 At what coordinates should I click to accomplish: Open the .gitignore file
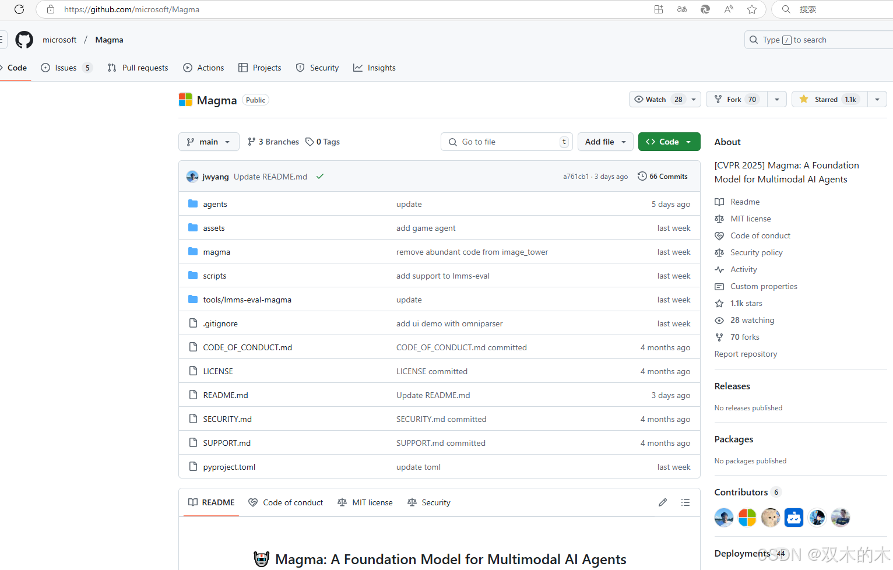pyautogui.click(x=220, y=323)
